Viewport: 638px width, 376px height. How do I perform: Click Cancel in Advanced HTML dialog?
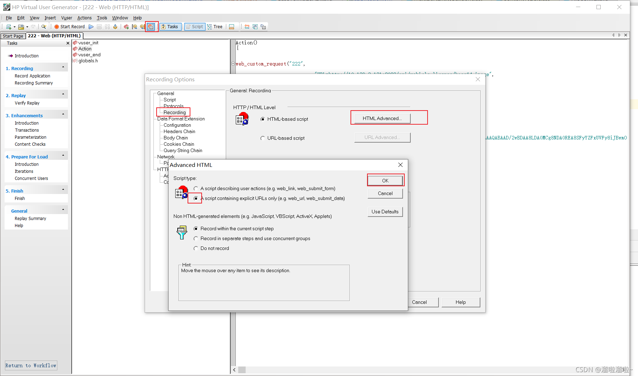[x=385, y=193]
